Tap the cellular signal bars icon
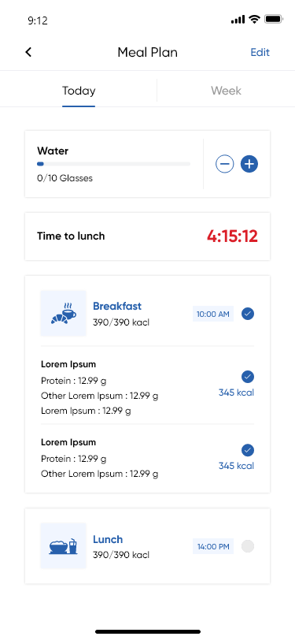This screenshot has width=295, height=640. 238,19
